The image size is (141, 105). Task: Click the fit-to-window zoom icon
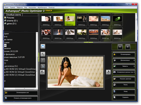43,66
